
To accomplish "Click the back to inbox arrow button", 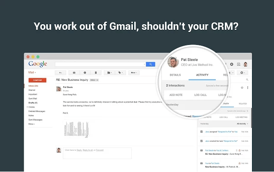I will (x=60, y=73).
